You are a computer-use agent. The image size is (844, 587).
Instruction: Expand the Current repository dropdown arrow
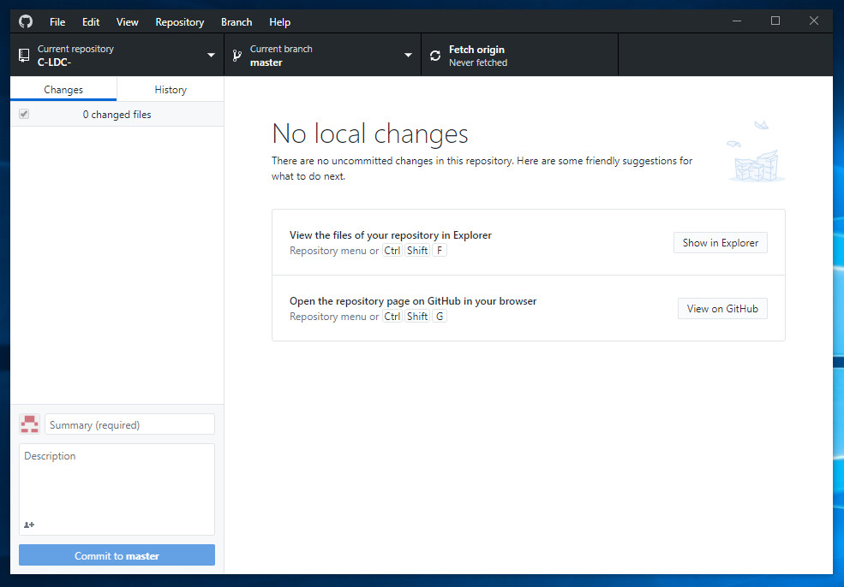(211, 55)
